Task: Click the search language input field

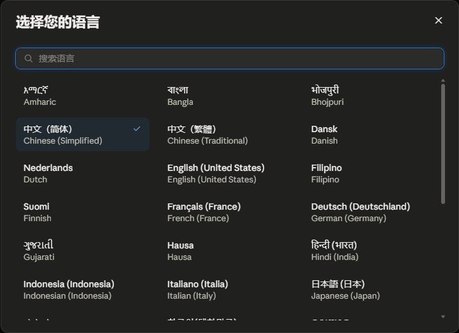Action: tap(230, 58)
